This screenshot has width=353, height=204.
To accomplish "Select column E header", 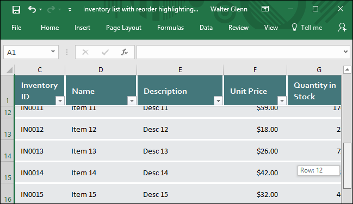I will coord(180,70).
